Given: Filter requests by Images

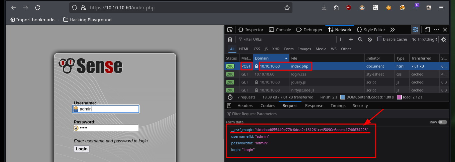Looking at the screenshot, I should pos(304,49).
